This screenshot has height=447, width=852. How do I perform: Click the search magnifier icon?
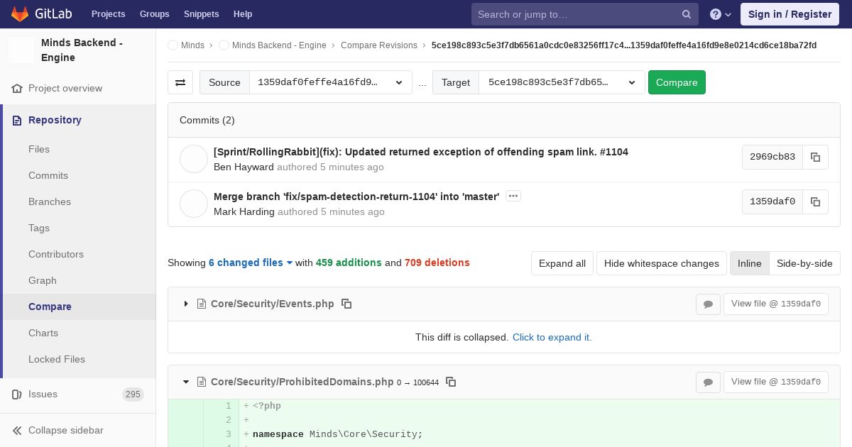pos(687,14)
